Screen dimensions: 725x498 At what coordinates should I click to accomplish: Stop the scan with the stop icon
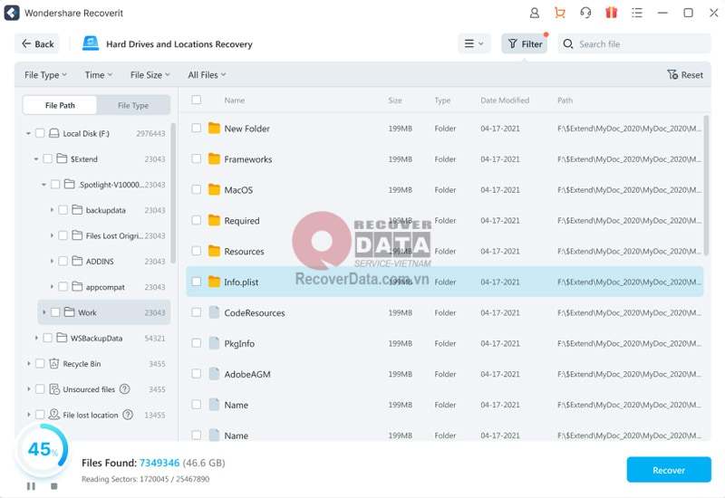tap(53, 486)
